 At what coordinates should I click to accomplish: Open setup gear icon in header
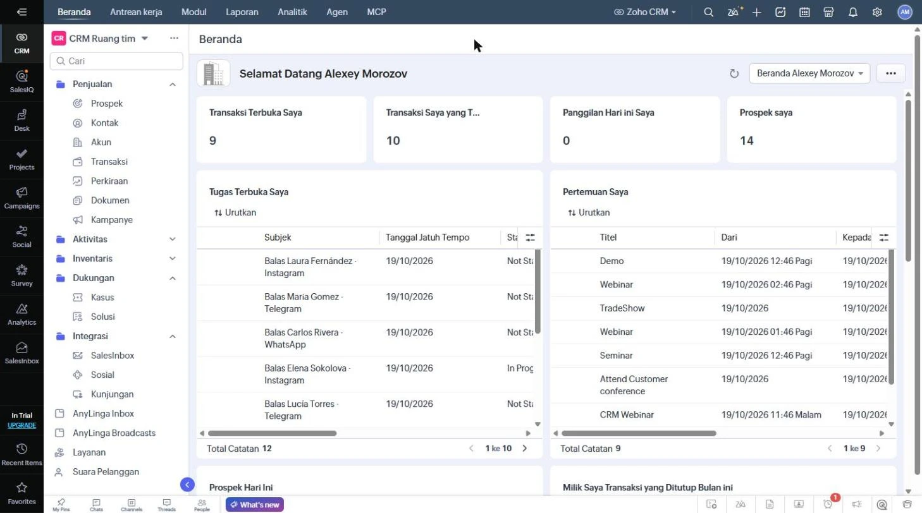pos(877,12)
